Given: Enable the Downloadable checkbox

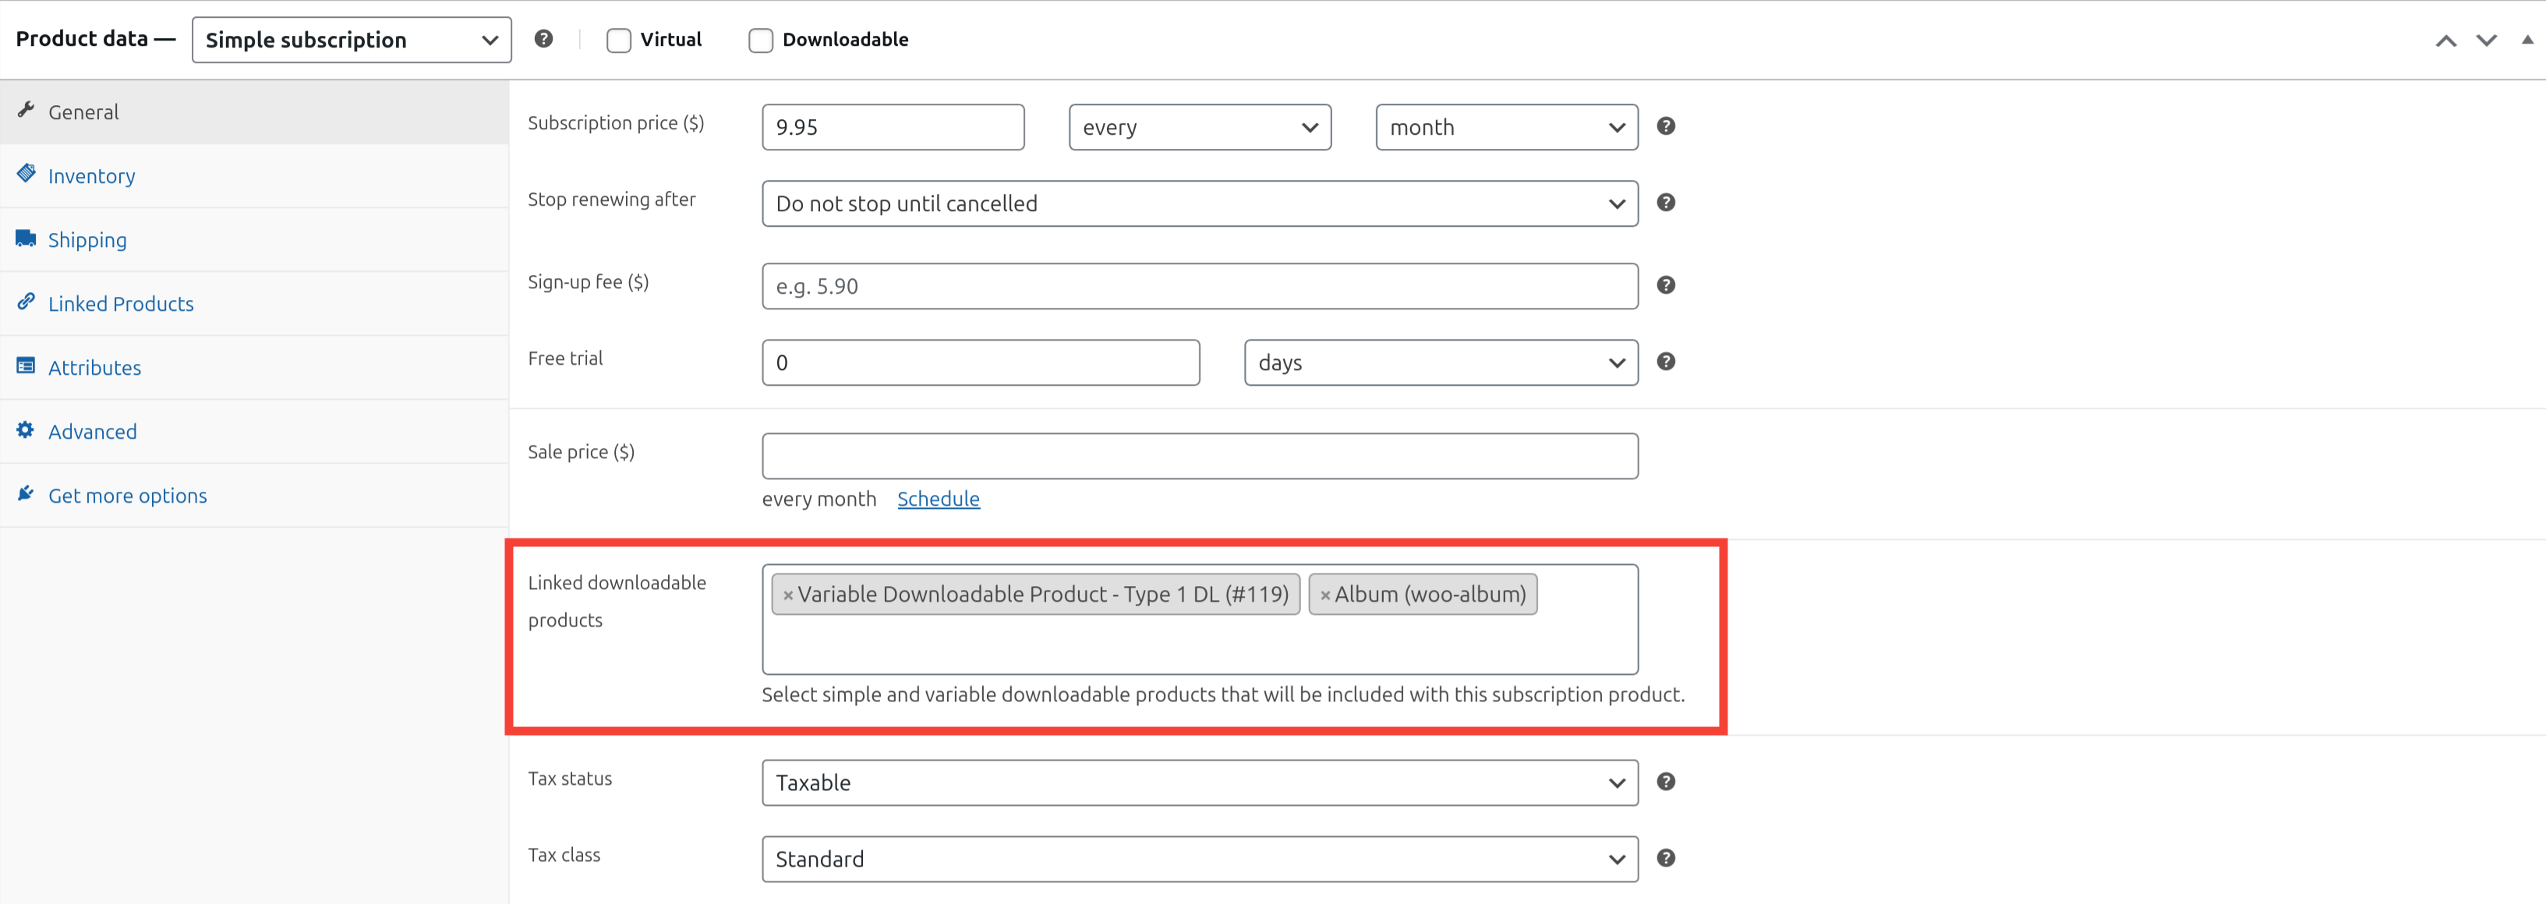Looking at the screenshot, I should coord(760,41).
